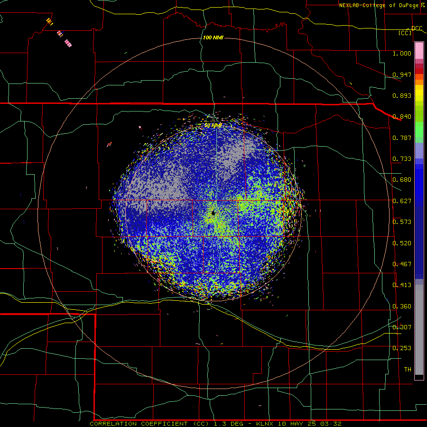This screenshot has width=427, height=427.
Task: Click the 0.947 color scale value
Action: click(x=402, y=74)
